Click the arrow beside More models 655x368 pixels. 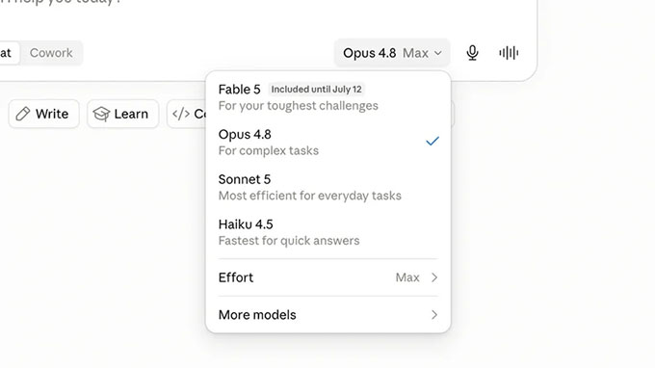coord(434,314)
